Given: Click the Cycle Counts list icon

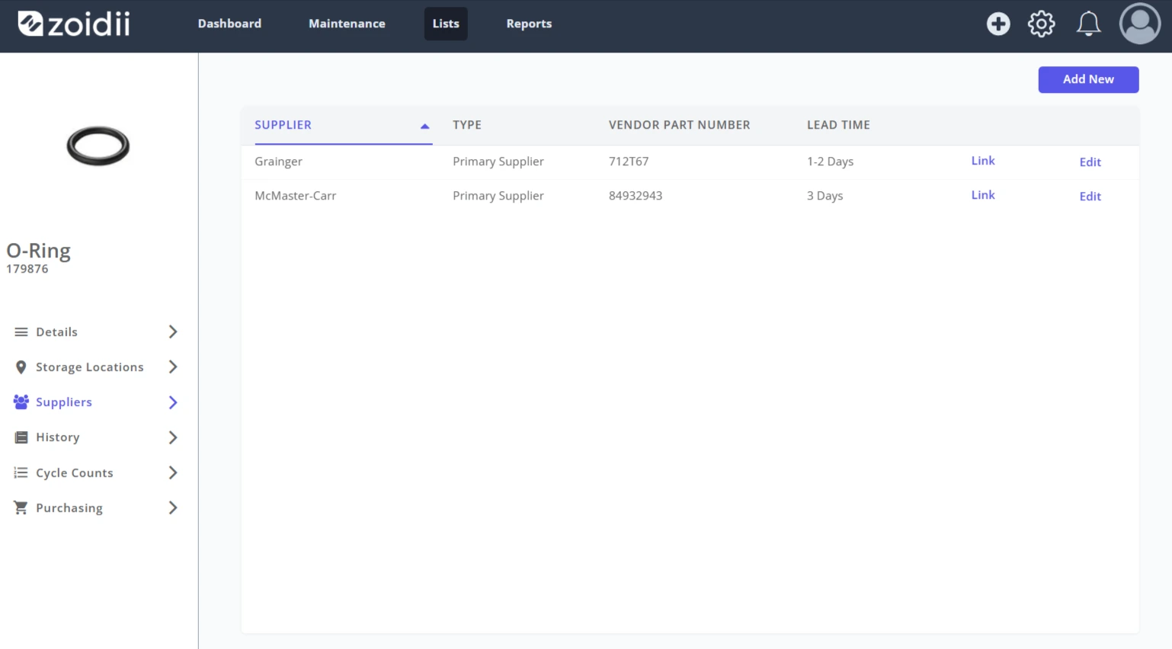Looking at the screenshot, I should pyautogui.click(x=21, y=473).
